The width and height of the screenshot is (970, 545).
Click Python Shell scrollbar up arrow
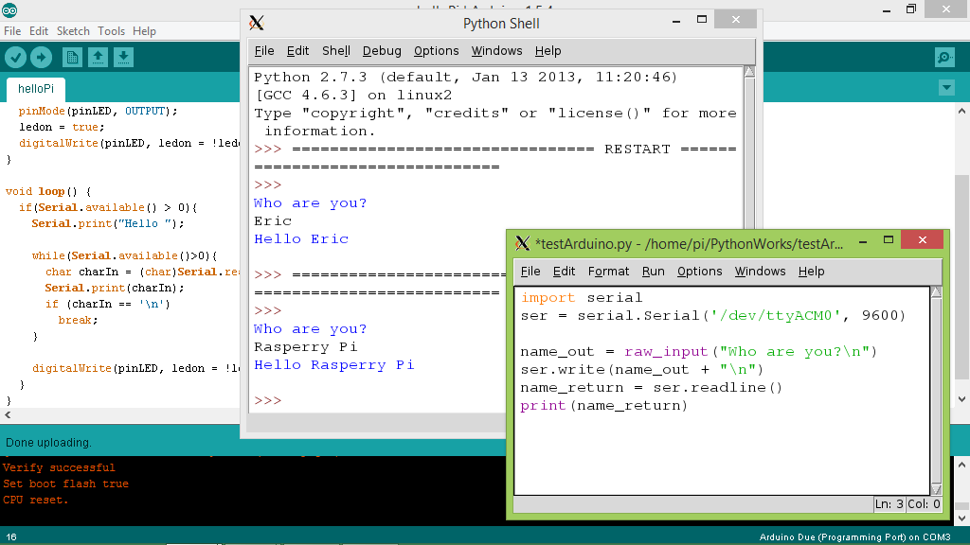(x=749, y=72)
